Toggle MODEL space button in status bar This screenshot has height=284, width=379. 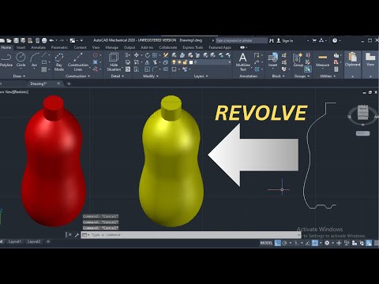[266, 243]
